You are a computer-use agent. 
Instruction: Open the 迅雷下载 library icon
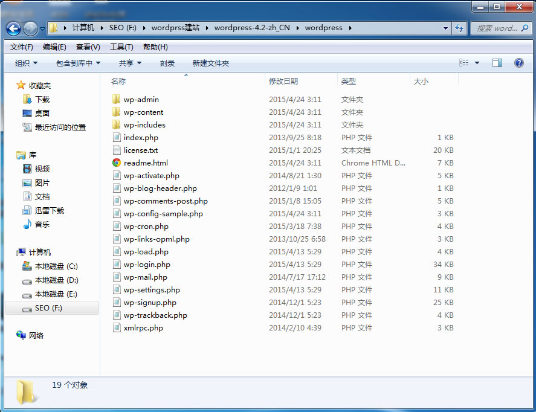27,210
